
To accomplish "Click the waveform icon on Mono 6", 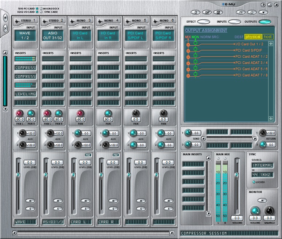I will click(156, 22).
